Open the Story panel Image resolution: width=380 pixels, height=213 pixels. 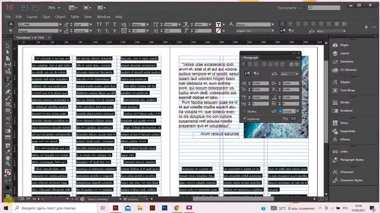tap(340, 123)
